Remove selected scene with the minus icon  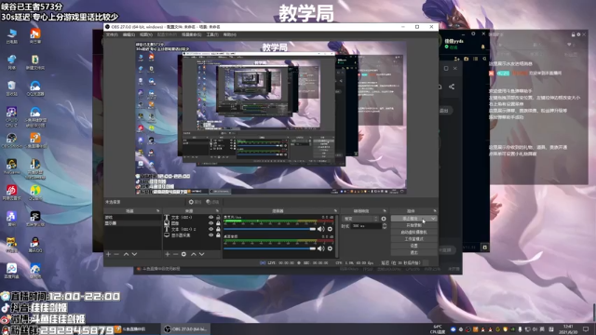click(x=116, y=254)
